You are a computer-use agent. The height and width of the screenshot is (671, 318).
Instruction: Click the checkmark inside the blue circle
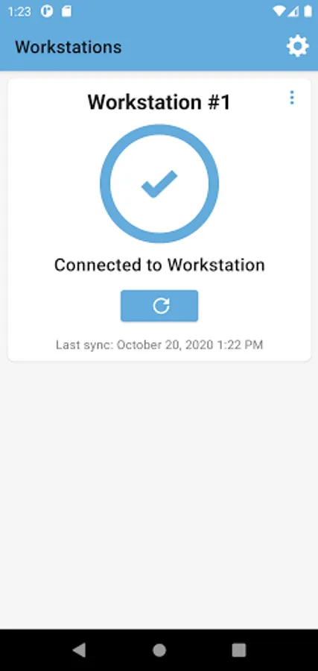[159, 184]
